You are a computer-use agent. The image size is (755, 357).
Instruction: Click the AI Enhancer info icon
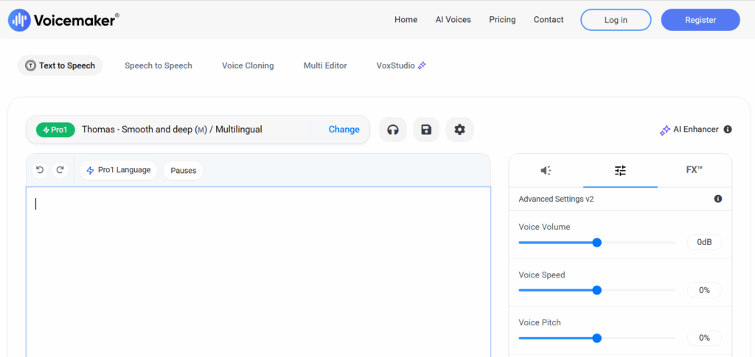[x=728, y=130]
